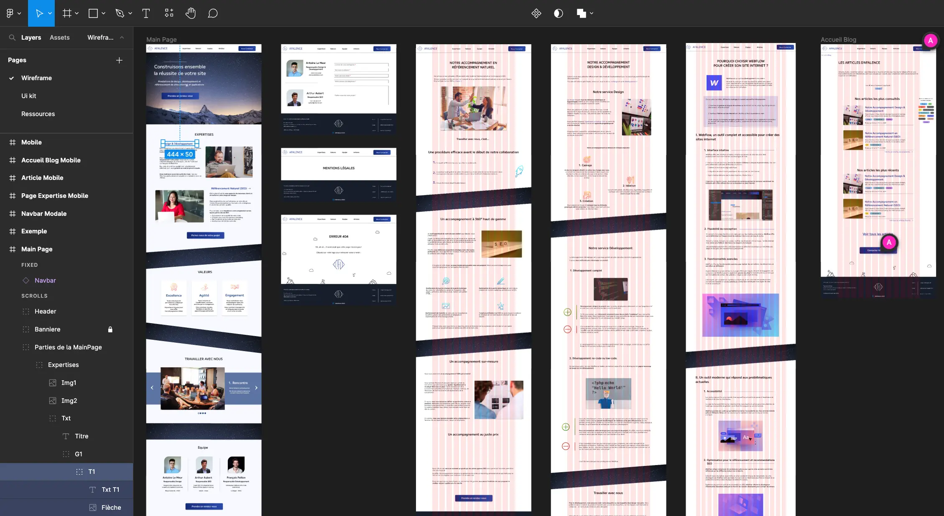Open the Frame tool dropdown arrow
944x516 pixels.
[x=77, y=13]
